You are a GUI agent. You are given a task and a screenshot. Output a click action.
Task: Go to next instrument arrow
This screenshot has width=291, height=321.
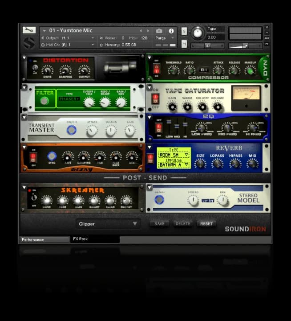pyautogui.click(x=148, y=31)
